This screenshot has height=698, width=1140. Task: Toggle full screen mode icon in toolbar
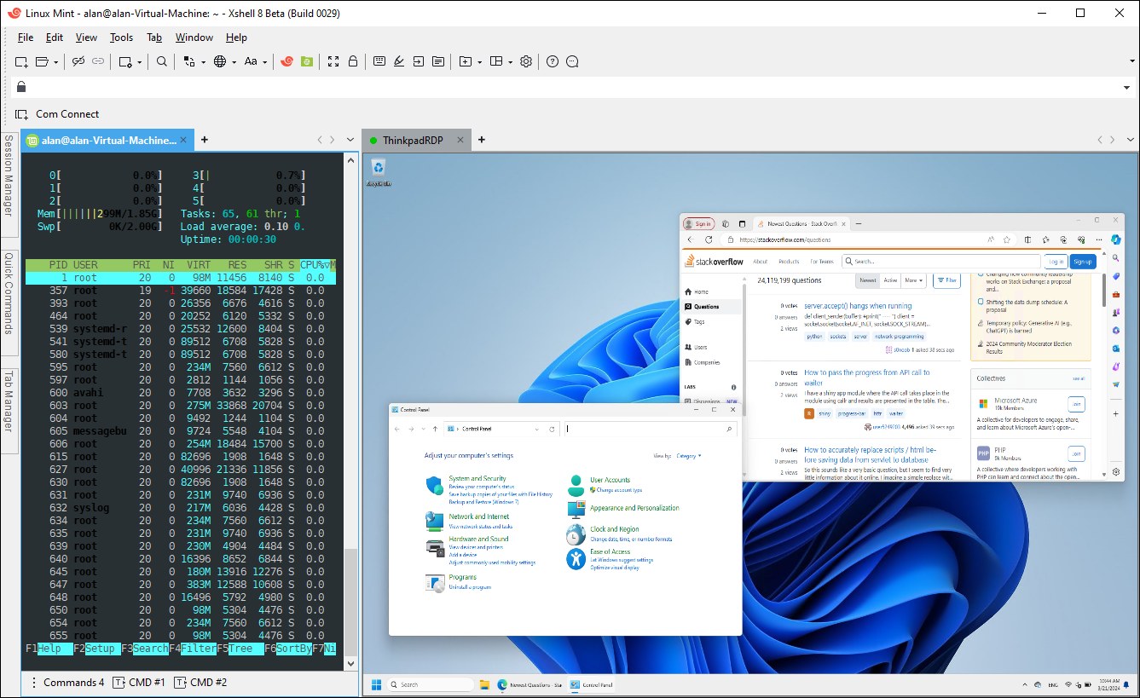[333, 61]
